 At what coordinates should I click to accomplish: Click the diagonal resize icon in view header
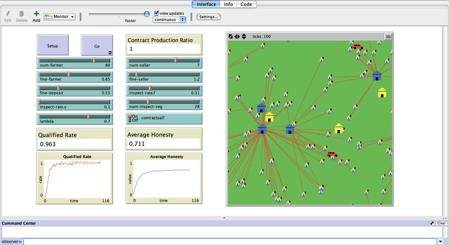pyautogui.click(x=230, y=36)
